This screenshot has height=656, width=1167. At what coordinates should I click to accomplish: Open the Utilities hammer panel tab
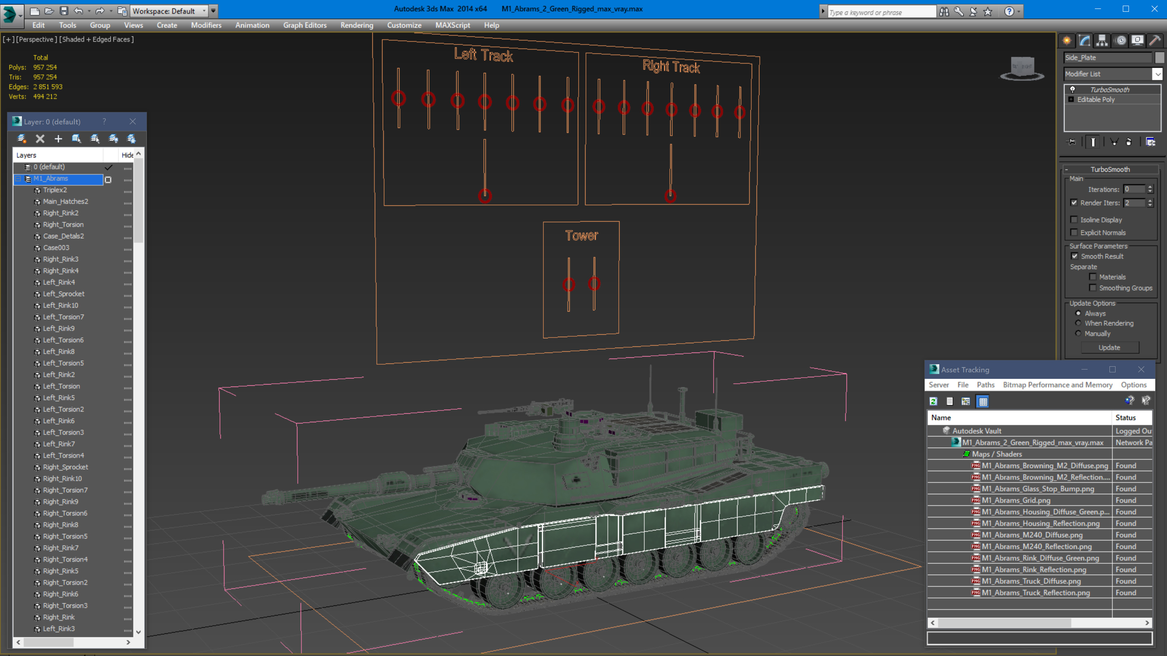1155,41
